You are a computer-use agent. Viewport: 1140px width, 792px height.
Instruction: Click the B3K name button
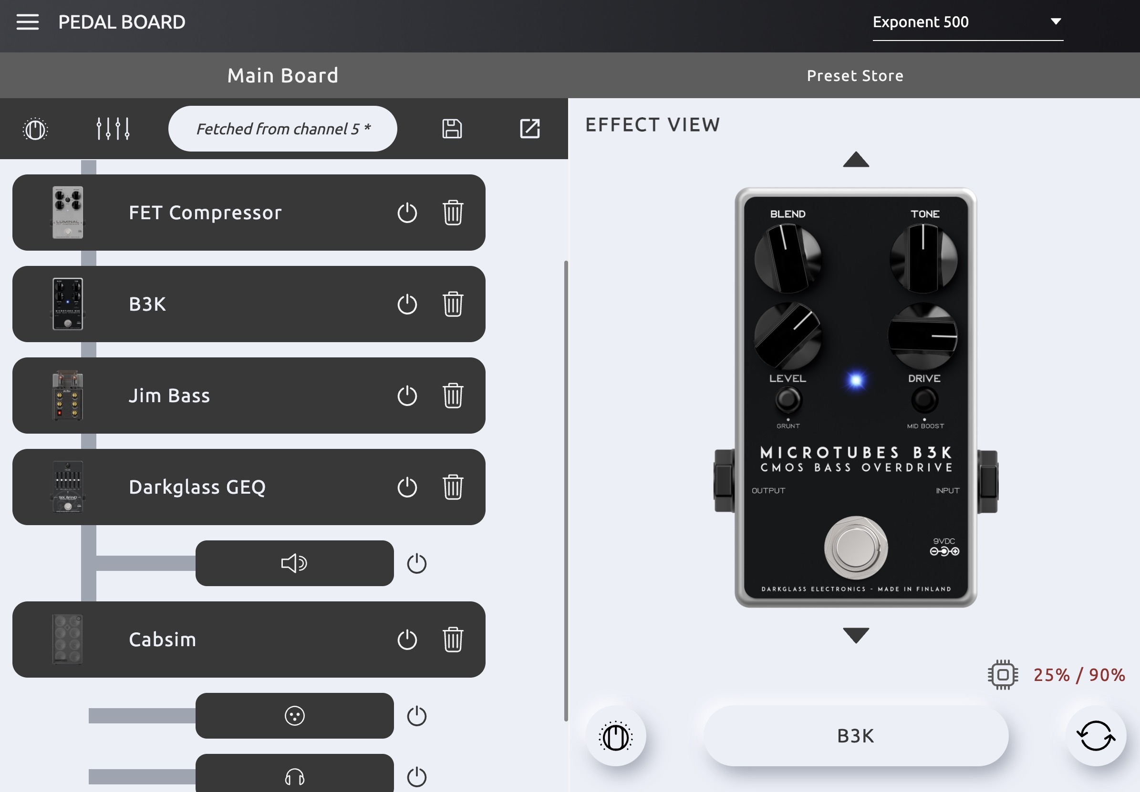(x=856, y=736)
